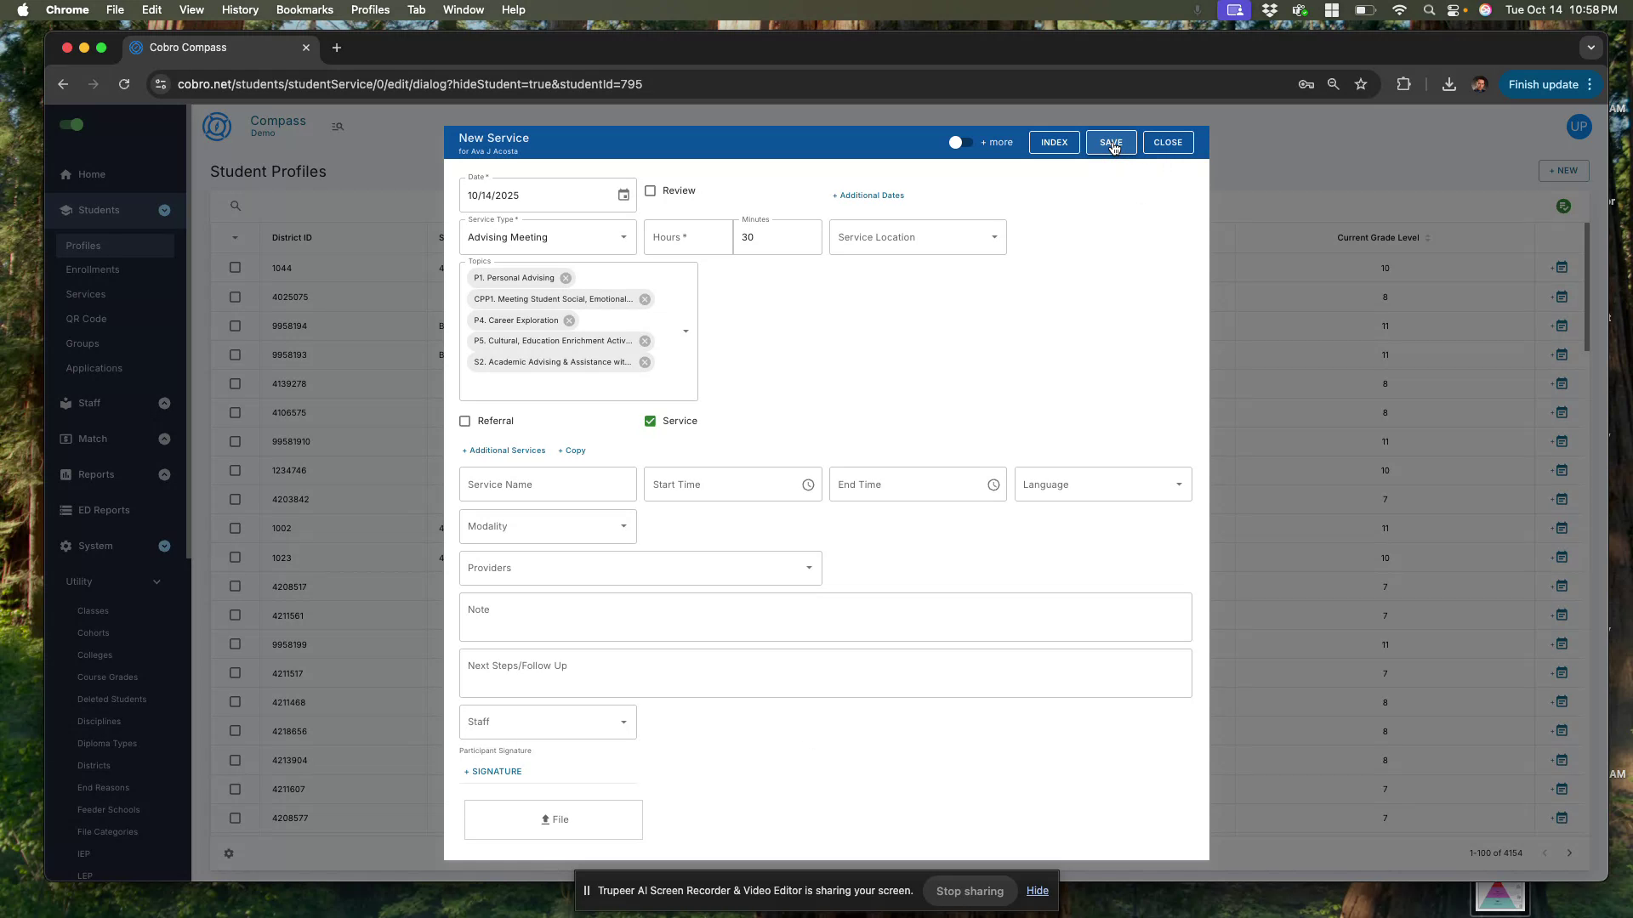Collapse the Utility section in the sidebar
Viewport: 1633px width, 918px height.
156,581
